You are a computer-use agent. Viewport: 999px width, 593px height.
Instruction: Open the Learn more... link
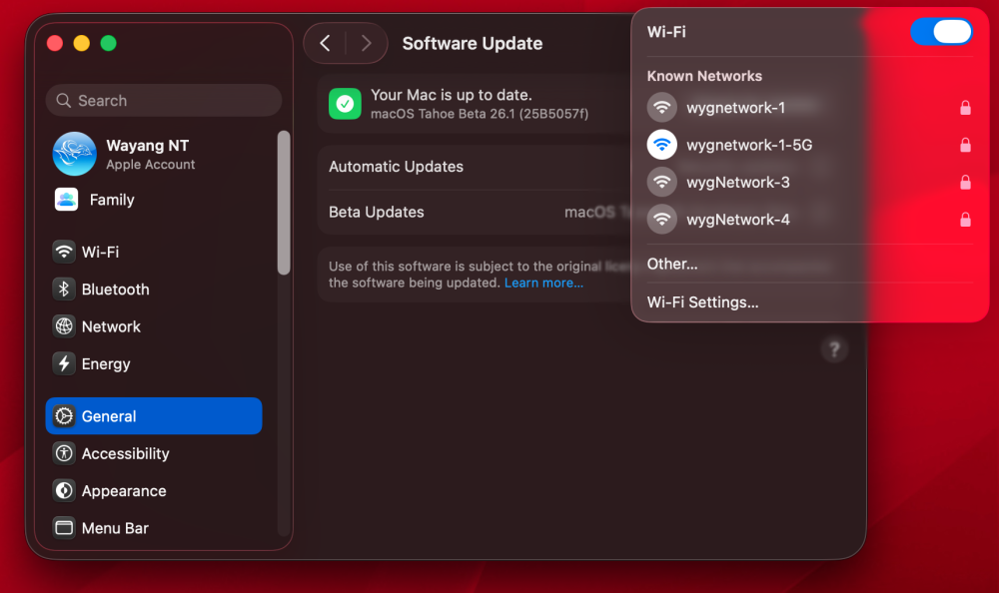[x=543, y=283]
